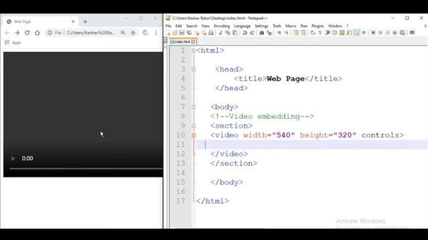Create a new file in Notepad++ toolbar

[x=168, y=33]
